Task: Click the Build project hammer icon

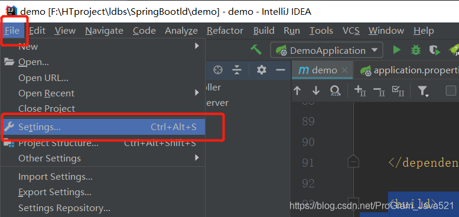Action: 256,50
